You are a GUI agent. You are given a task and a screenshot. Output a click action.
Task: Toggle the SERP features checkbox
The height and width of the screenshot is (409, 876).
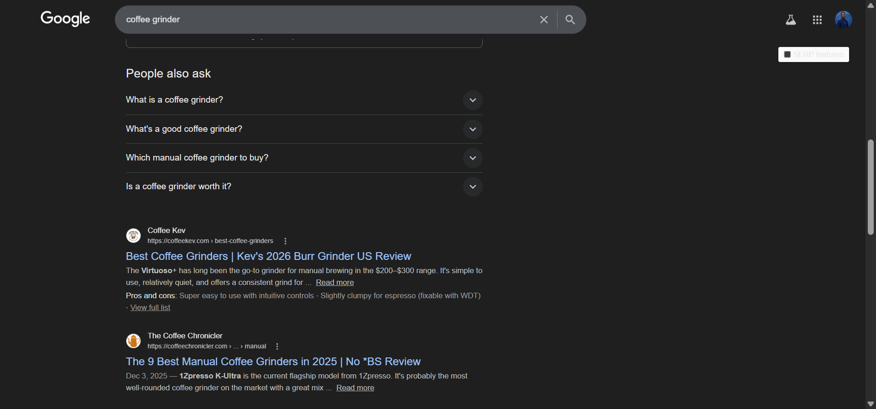click(x=787, y=55)
